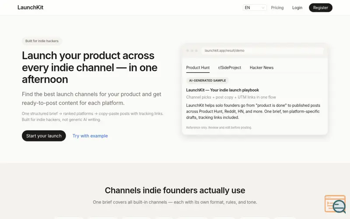The height and width of the screenshot is (219, 350).
Task: Click the 'LaunchKit helps solo founders' paragraph
Action: click(253, 111)
